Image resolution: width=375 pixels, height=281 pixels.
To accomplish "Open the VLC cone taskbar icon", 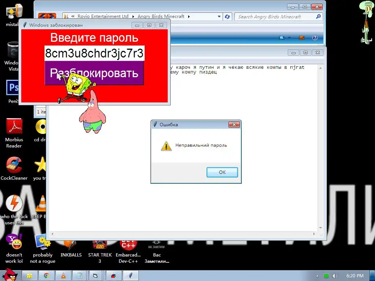I will tap(63, 276).
